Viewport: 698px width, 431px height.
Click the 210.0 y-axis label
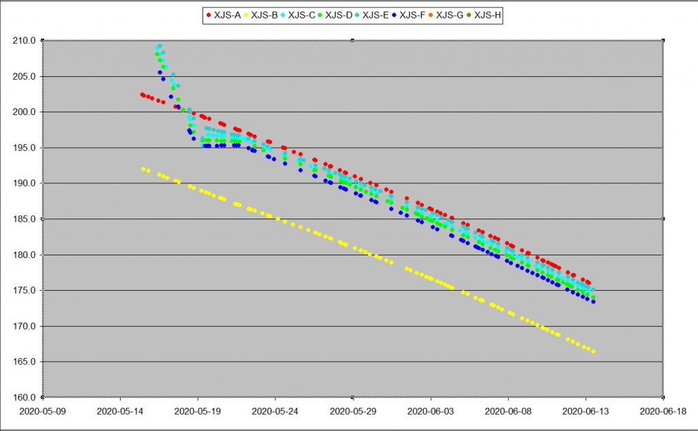[x=25, y=41]
